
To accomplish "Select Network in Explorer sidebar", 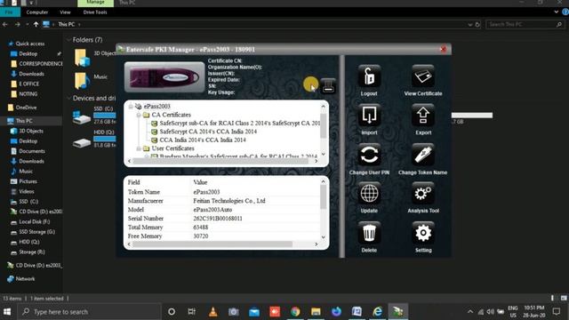I will click(25, 278).
